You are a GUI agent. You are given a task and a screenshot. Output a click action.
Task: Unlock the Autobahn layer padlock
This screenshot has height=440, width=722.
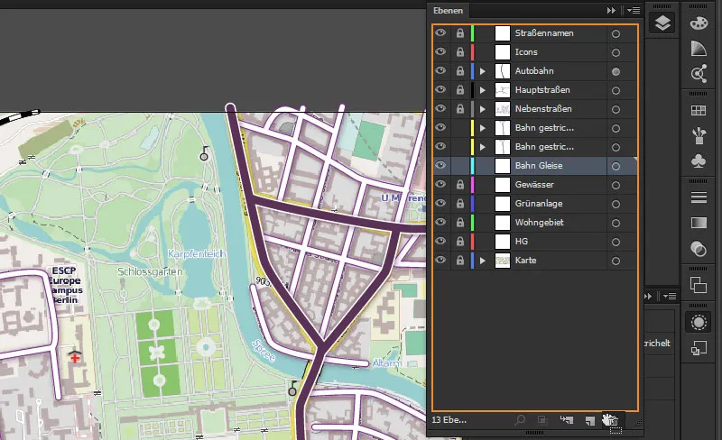point(460,71)
